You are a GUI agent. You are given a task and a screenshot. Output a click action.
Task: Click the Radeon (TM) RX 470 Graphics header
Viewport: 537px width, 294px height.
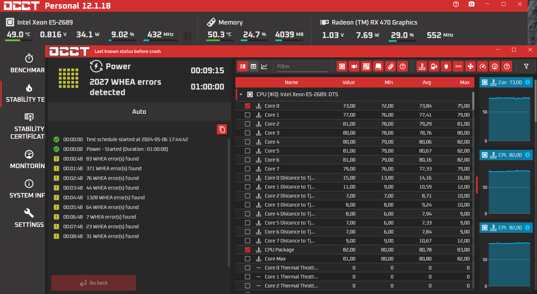(374, 22)
